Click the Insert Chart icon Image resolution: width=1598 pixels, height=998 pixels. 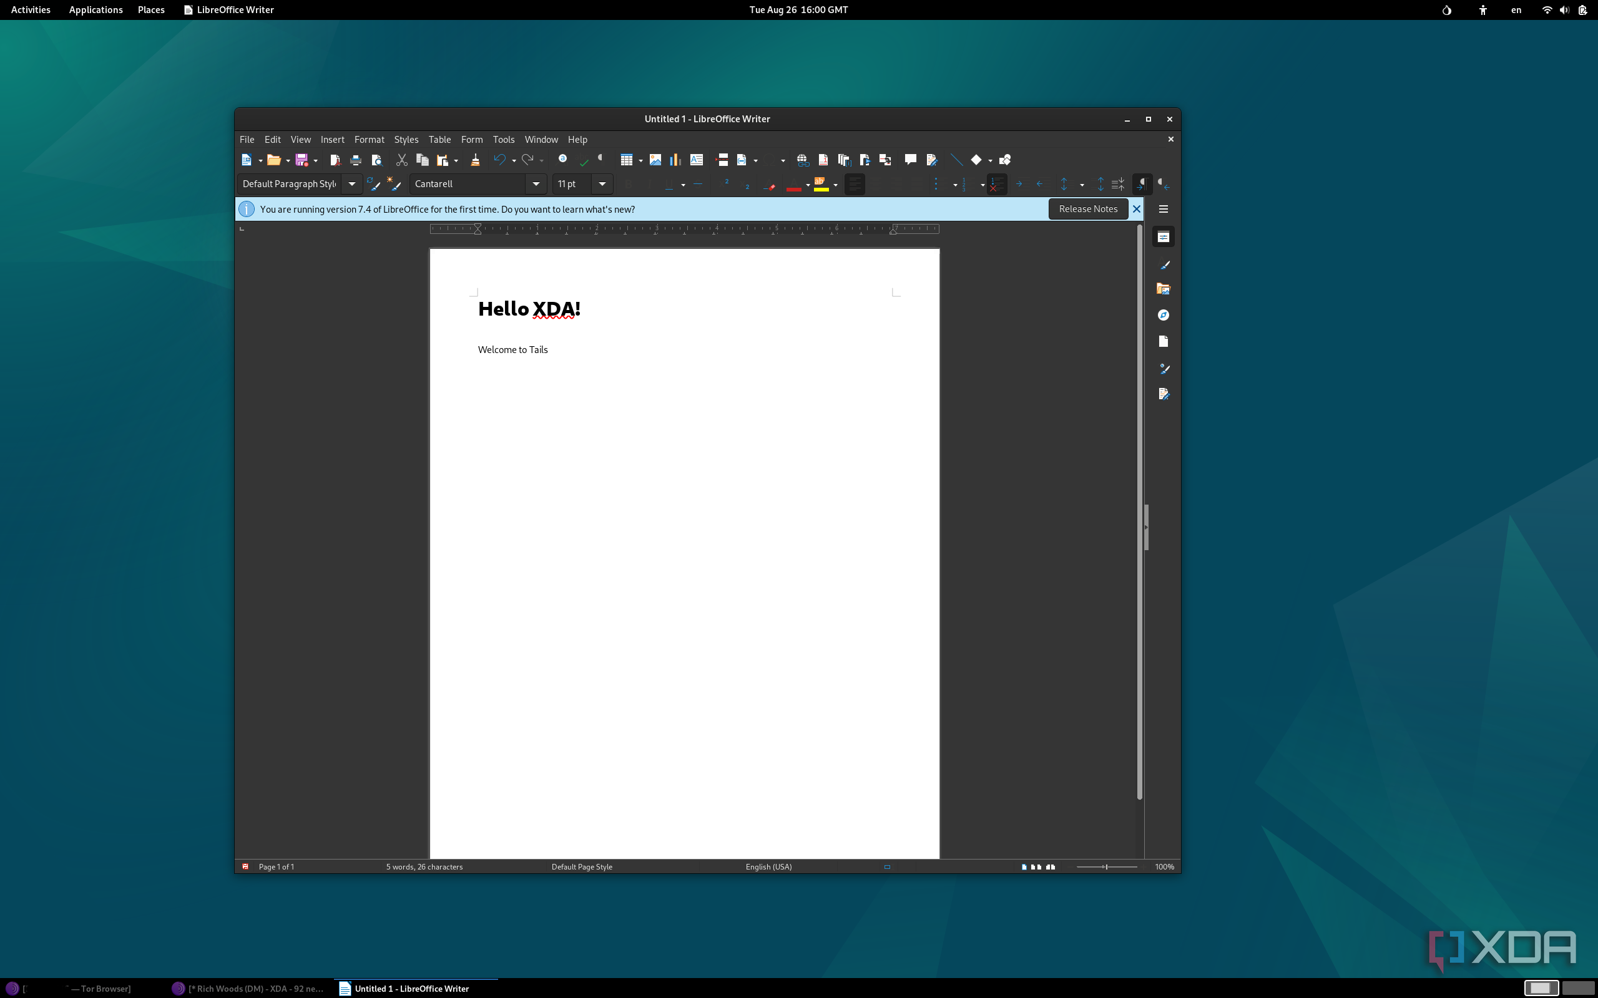pyautogui.click(x=675, y=160)
